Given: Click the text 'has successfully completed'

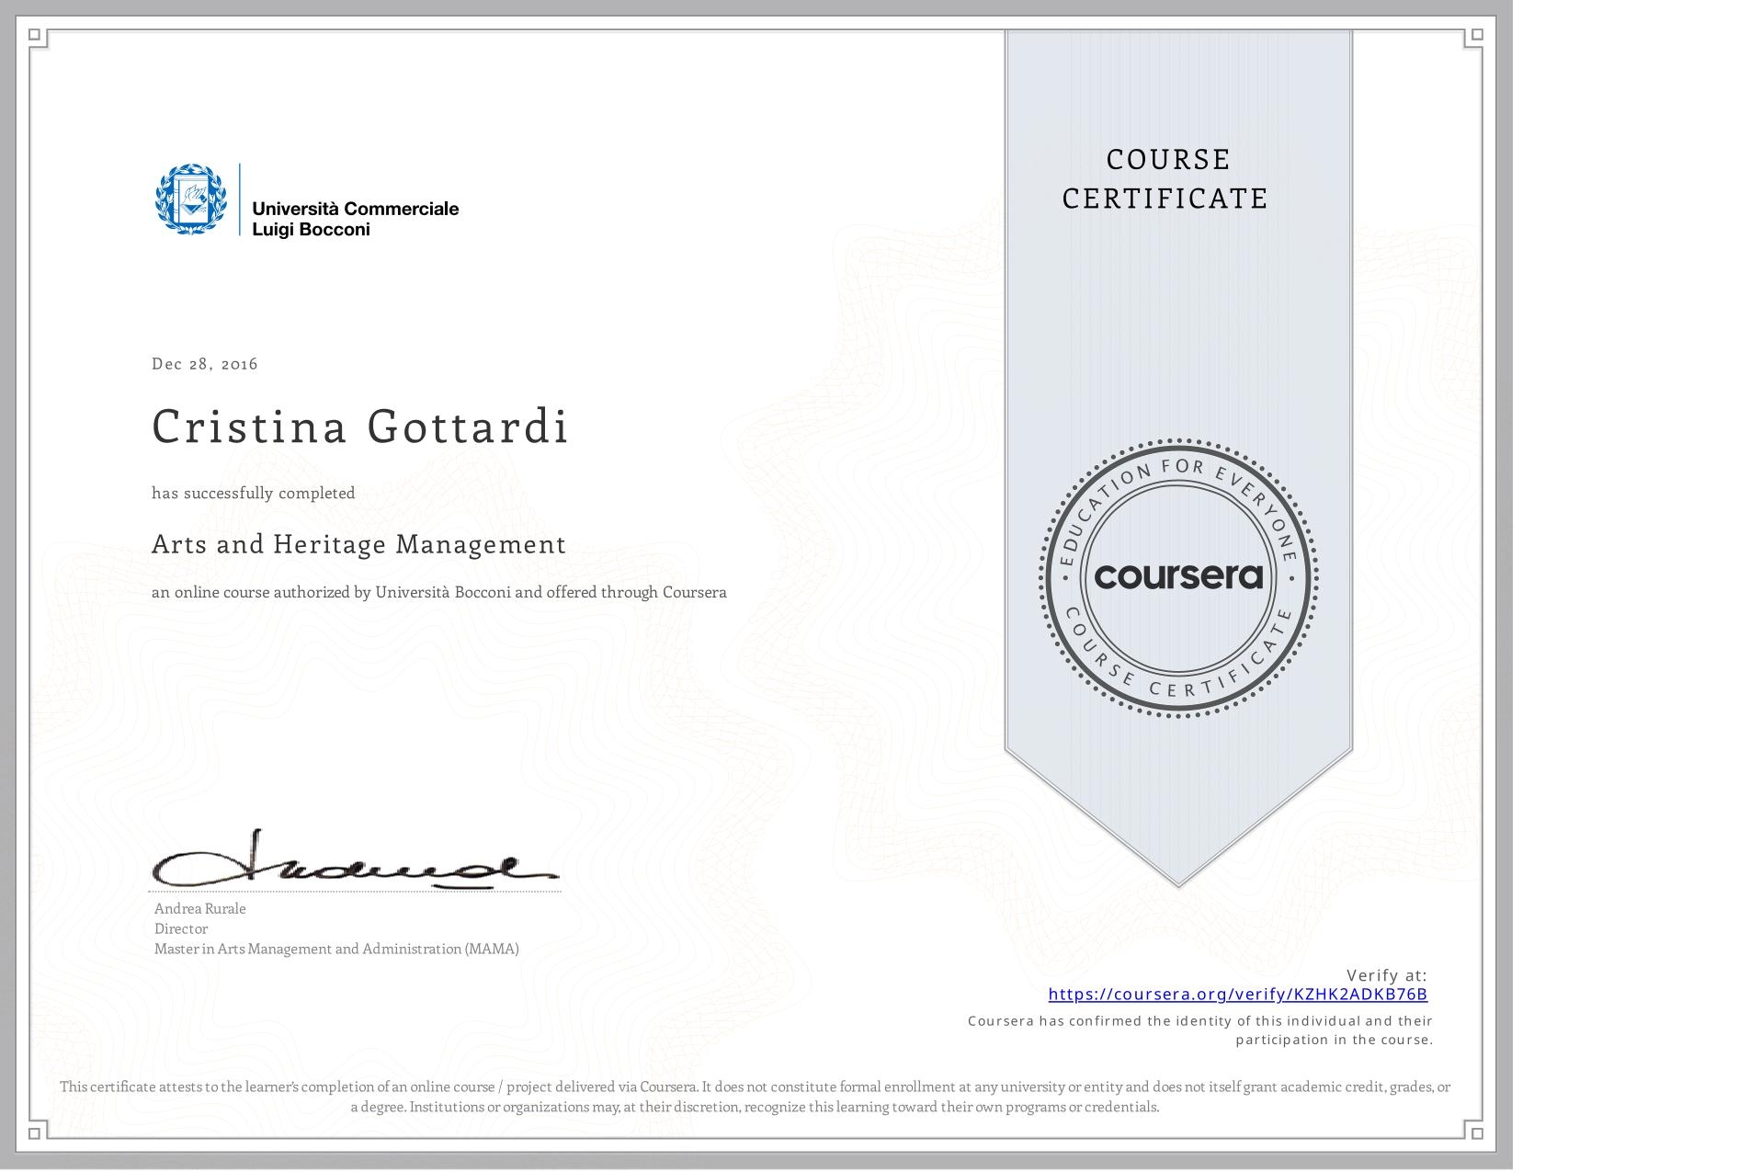Looking at the screenshot, I should [254, 494].
